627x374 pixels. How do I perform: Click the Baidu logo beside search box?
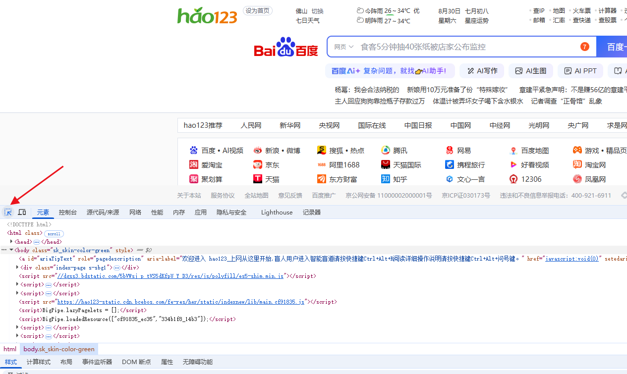pyautogui.click(x=286, y=47)
